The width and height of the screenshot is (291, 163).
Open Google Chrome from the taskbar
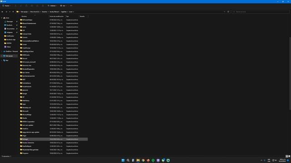coord(143,160)
